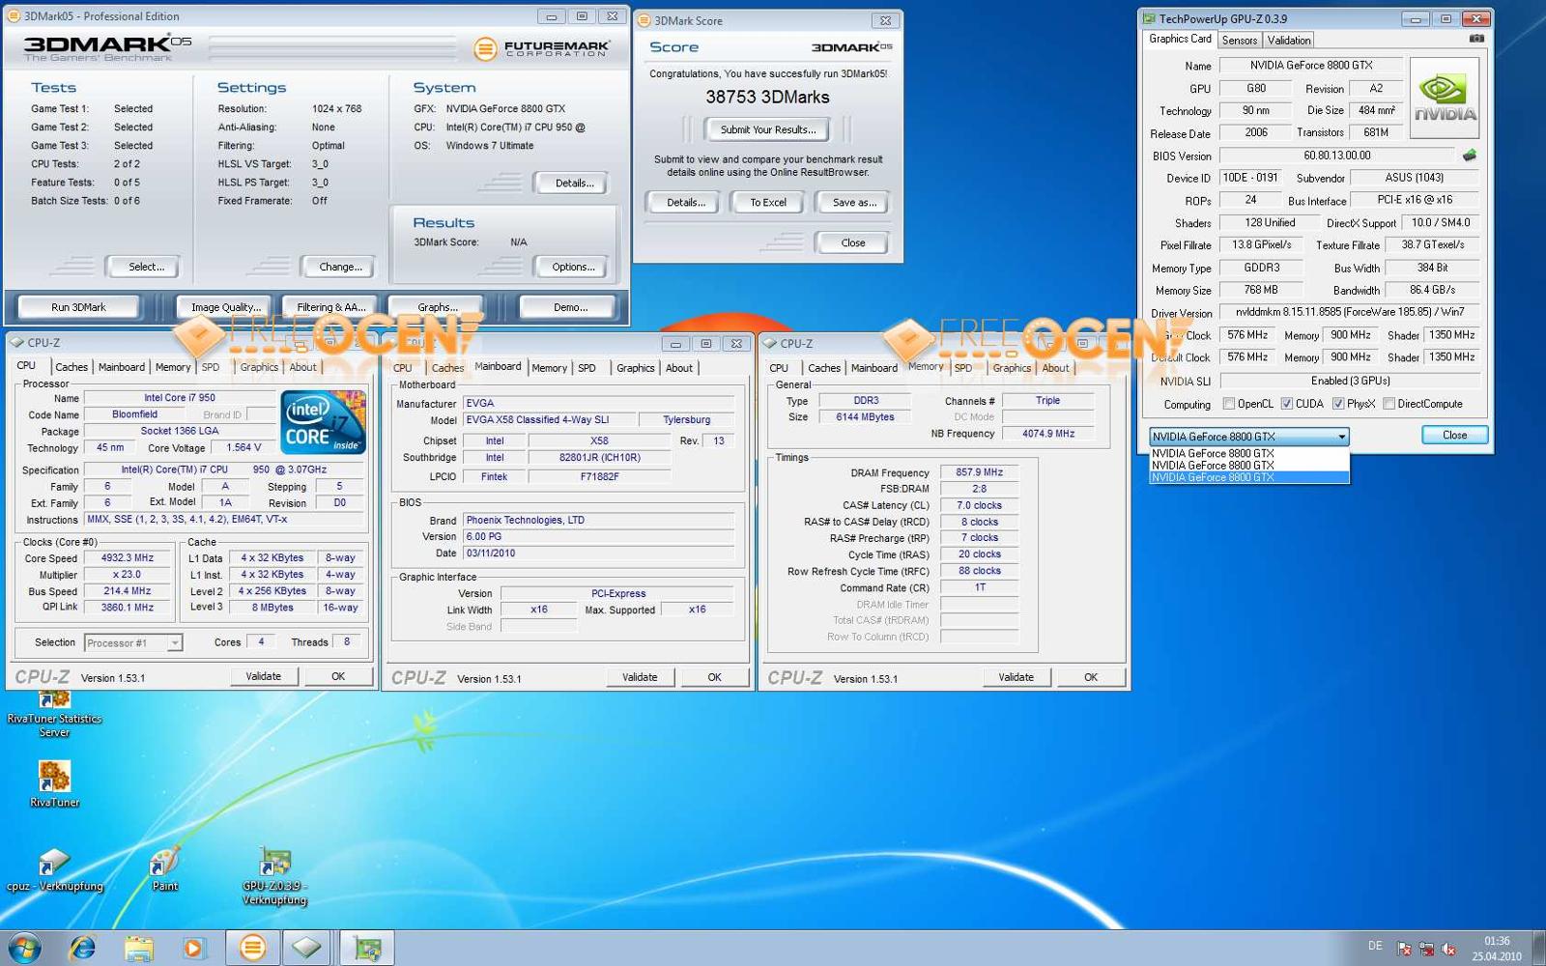Switch to the Sensors tab in GPU-Z
The image size is (1546, 966).
click(x=1239, y=41)
